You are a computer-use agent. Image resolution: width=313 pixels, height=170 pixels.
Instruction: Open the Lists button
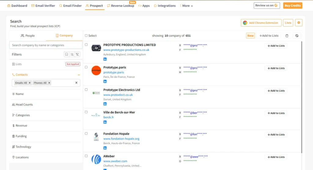[x=288, y=23]
